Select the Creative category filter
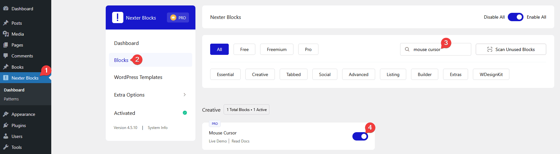This screenshot has width=560, height=154. point(260,74)
